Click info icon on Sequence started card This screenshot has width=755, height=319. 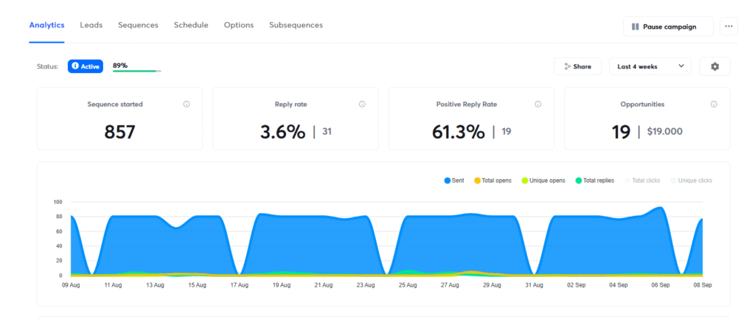(187, 105)
